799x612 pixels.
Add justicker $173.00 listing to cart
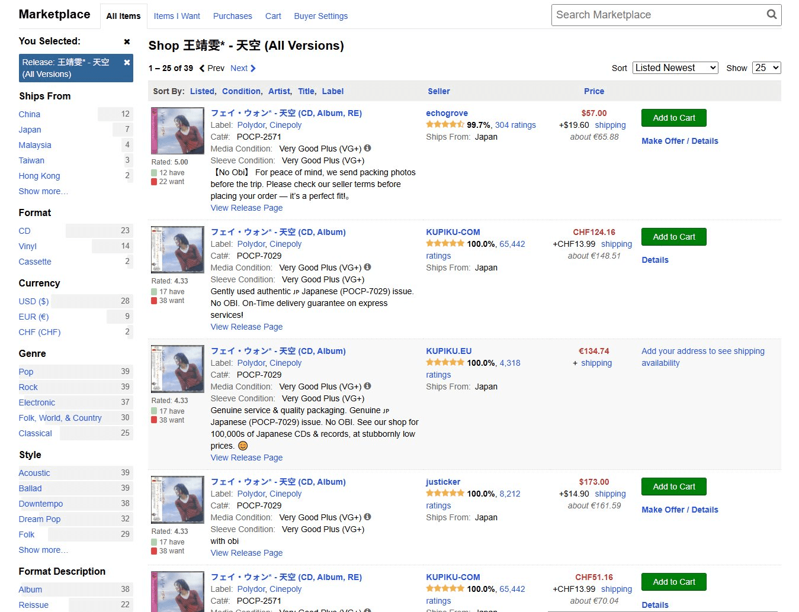tap(673, 487)
